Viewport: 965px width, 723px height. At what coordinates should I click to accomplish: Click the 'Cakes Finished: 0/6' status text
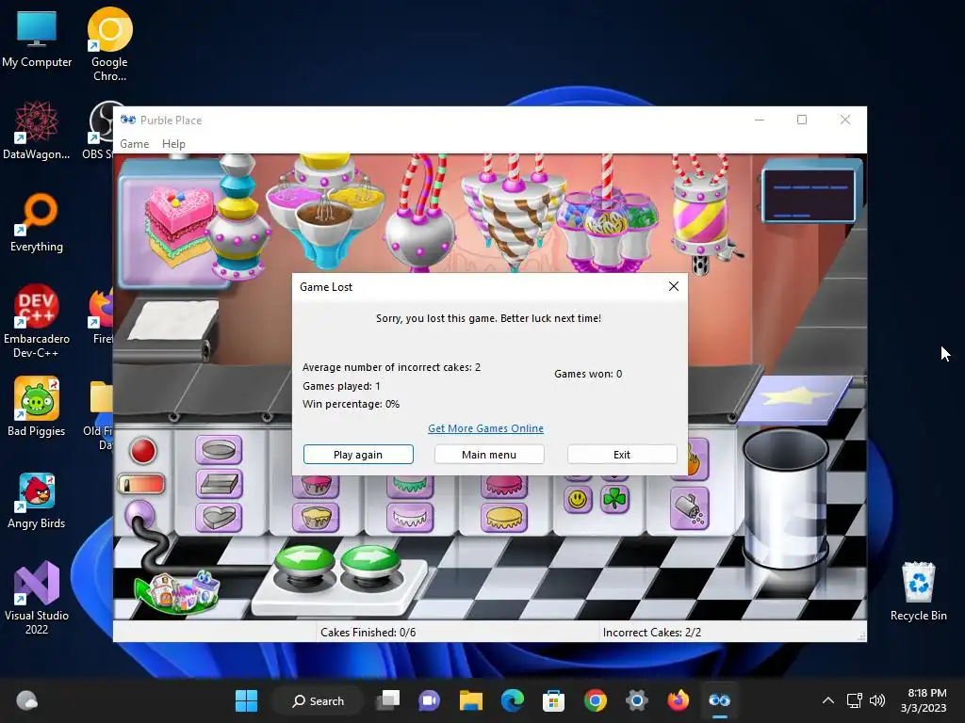[368, 632]
